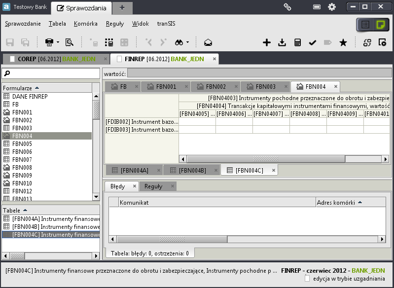Click the checkmark validation icon
The image size is (394, 288).
[x=312, y=43]
